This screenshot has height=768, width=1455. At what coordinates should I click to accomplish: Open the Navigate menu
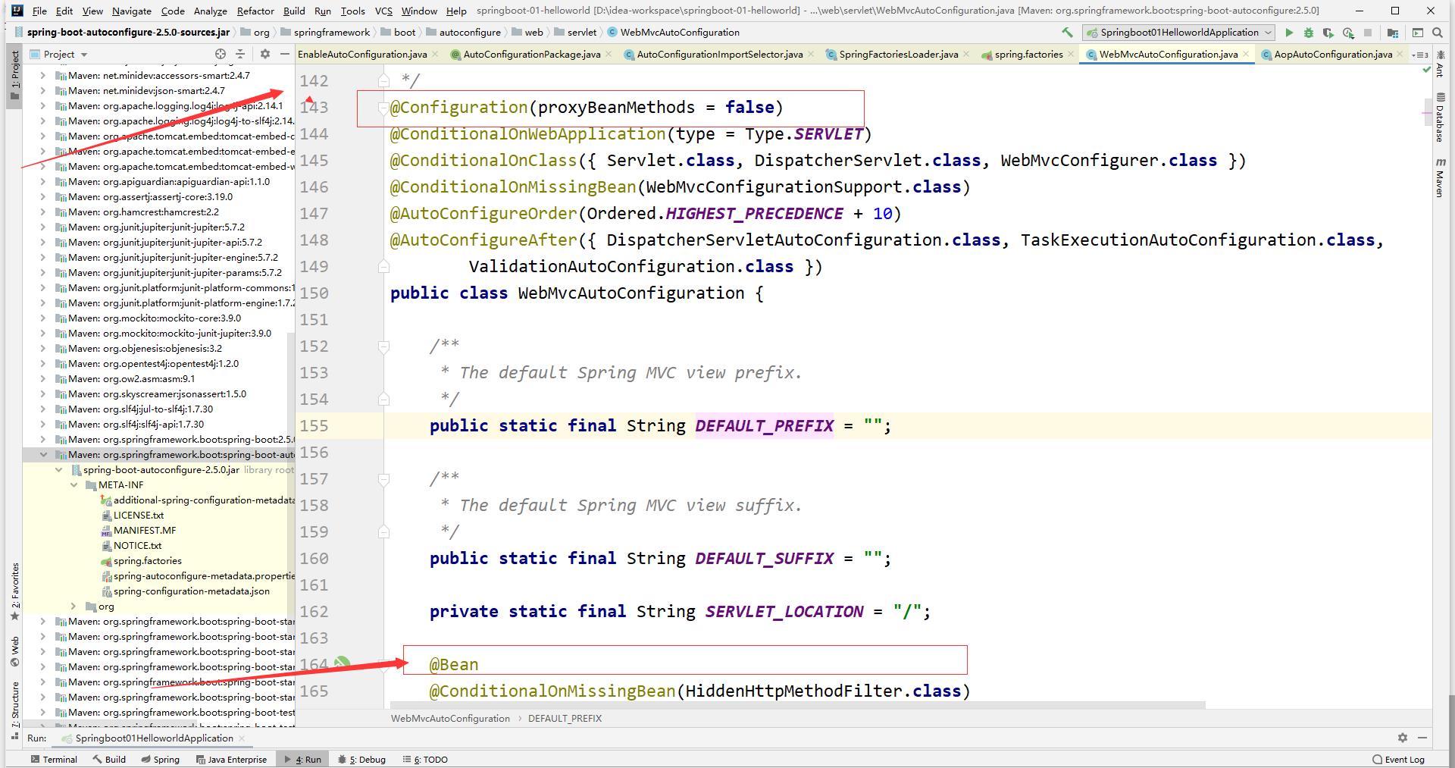(131, 11)
